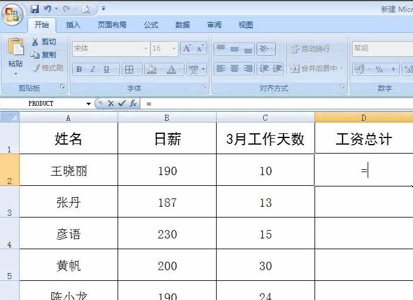Viewport: 413px width, 300px height.
Task: Open the underline style dropdown arrow
Action: coord(116,69)
